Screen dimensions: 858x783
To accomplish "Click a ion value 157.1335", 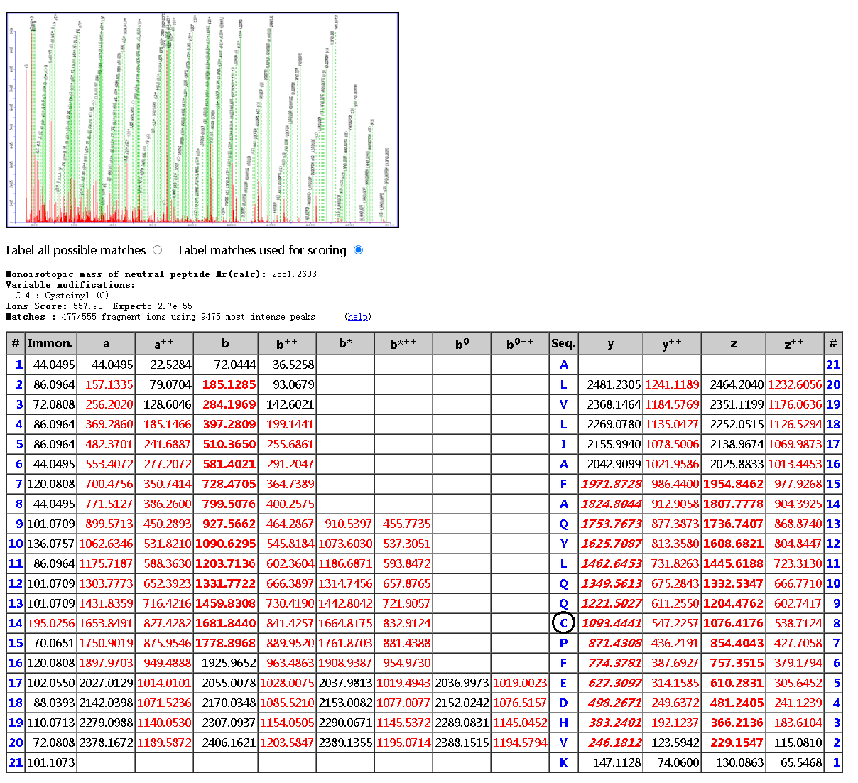I will coord(109,384).
